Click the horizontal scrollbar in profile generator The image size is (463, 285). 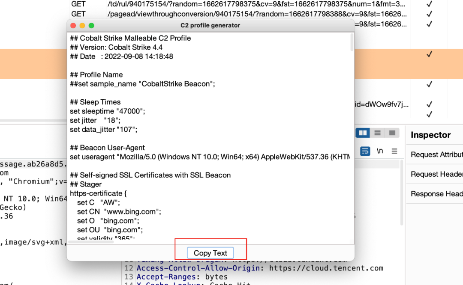pos(91,242)
